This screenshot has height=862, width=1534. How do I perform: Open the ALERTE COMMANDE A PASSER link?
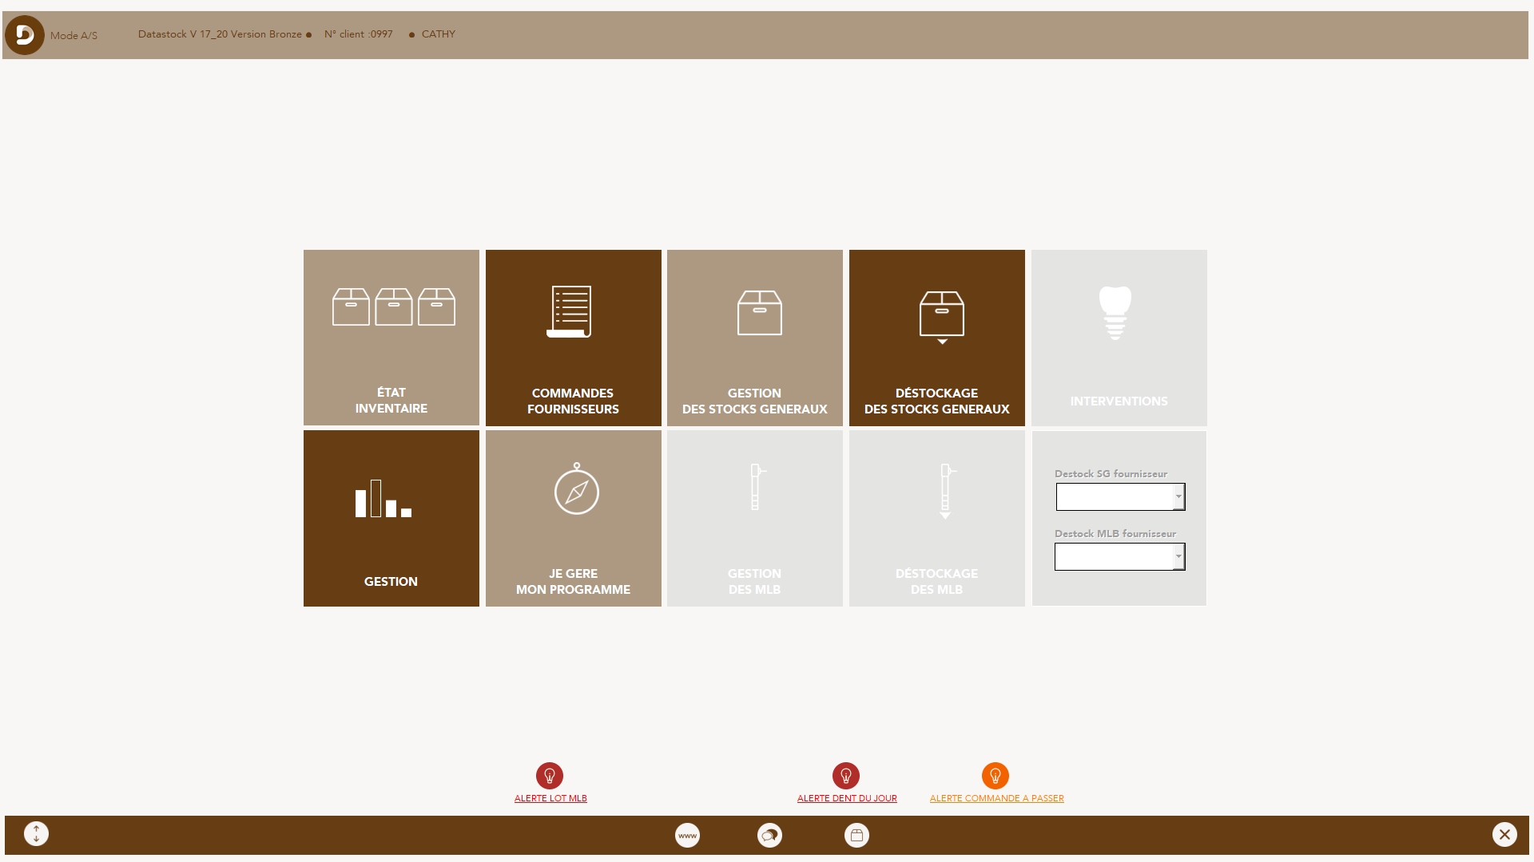(x=996, y=798)
